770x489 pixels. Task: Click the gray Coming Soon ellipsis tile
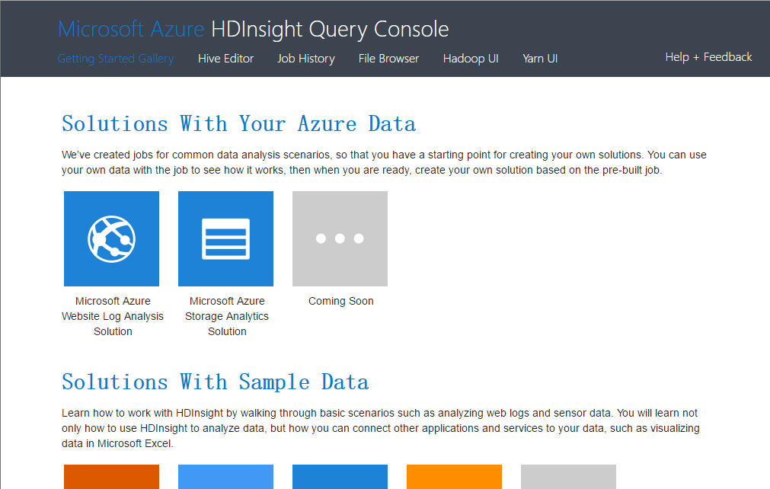pyautogui.click(x=340, y=238)
